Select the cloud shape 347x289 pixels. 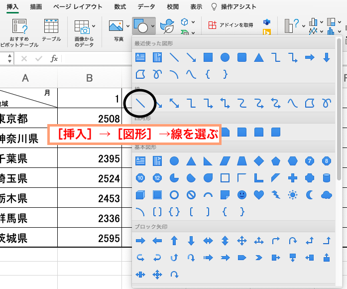point(327,195)
